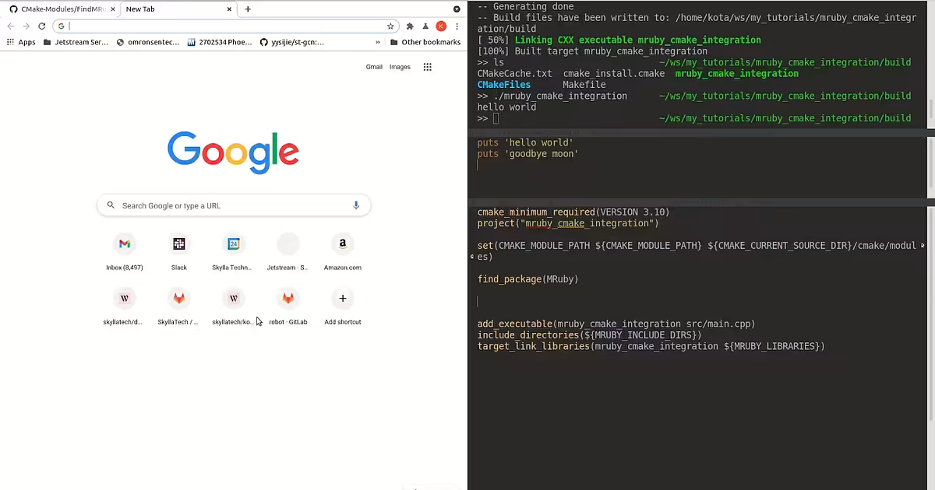Click the circular dropdown icon at the right end of the tab strip
935x490 pixels.
click(x=457, y=9)
